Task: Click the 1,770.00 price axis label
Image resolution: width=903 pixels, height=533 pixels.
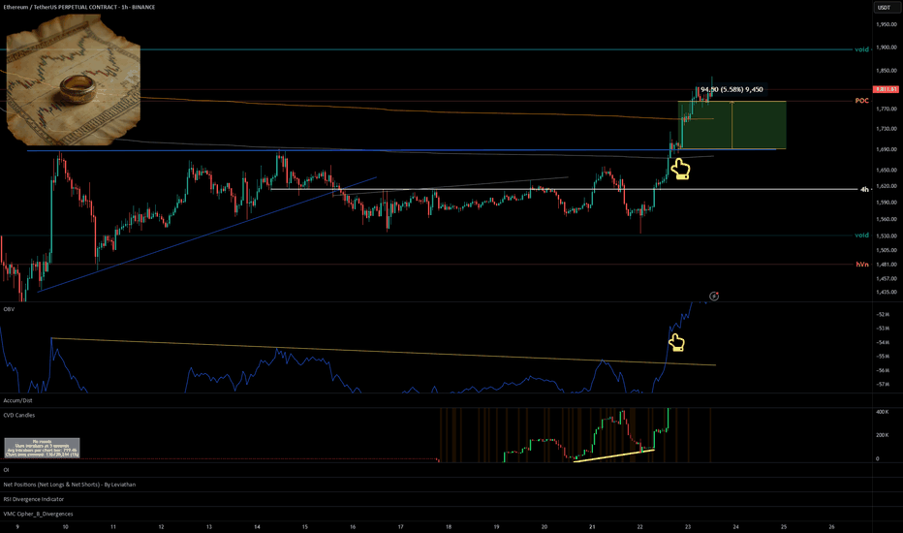Action: [887, 109]
